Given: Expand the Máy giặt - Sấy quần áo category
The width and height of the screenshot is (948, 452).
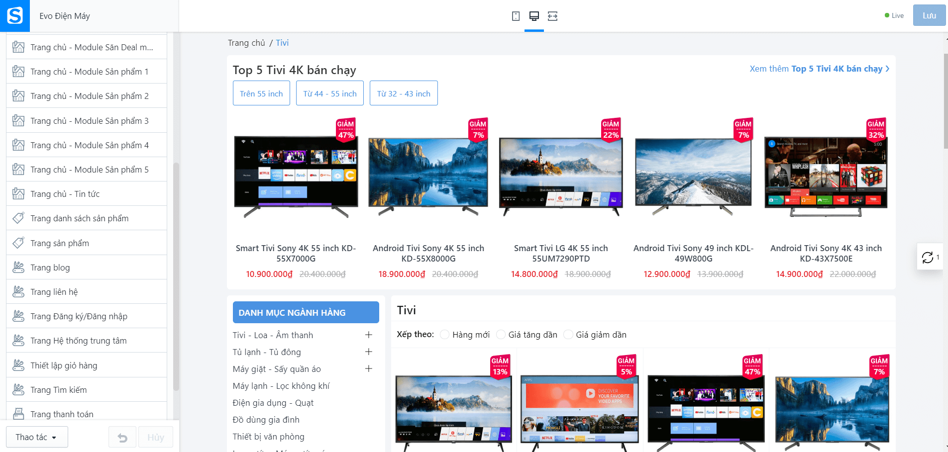Looking at the screenshot, I should pyautogui.click(x=369, y=369).
